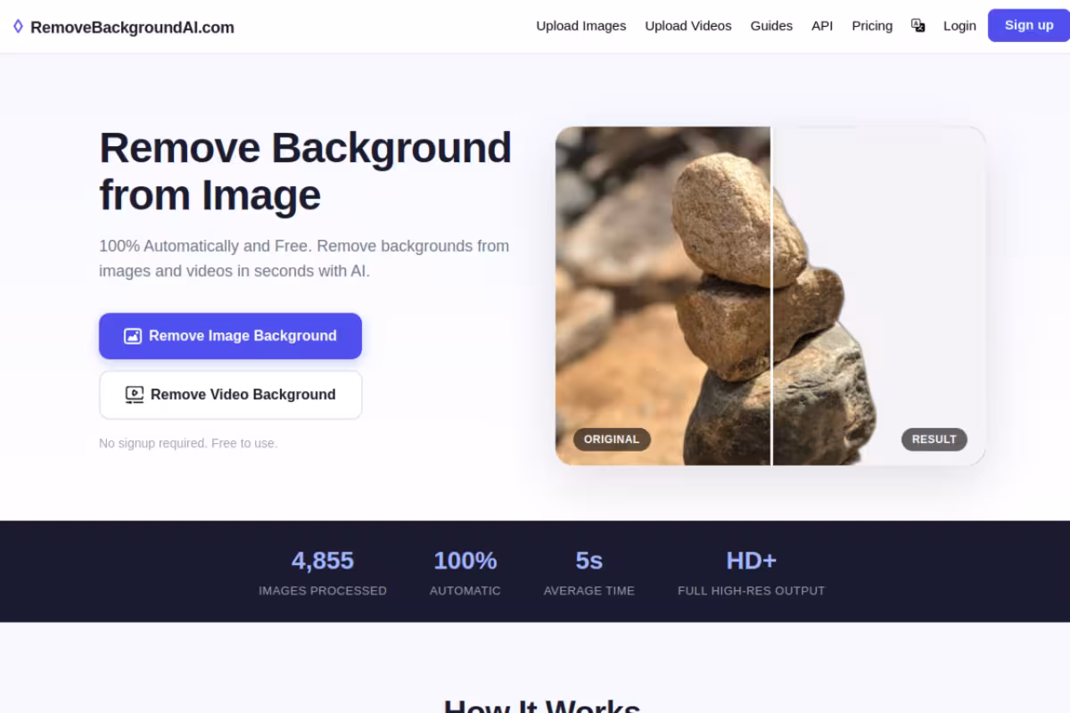Click the "Remove Background from Image" heading
1070x713 pixels.
[306, 171]
